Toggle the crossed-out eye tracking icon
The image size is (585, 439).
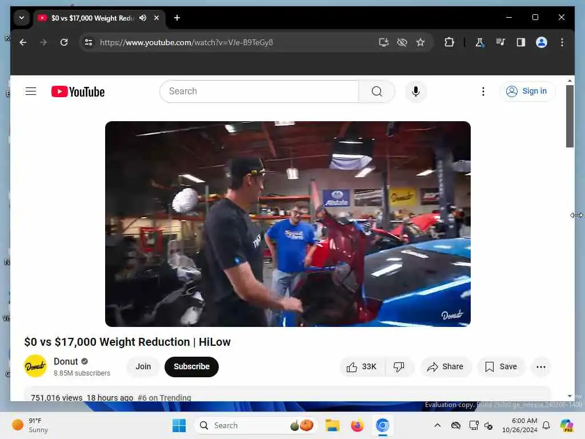coord(402,42)
